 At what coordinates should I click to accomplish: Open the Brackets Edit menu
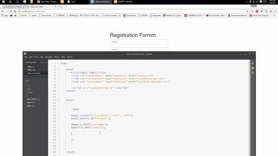pos(31,57)
